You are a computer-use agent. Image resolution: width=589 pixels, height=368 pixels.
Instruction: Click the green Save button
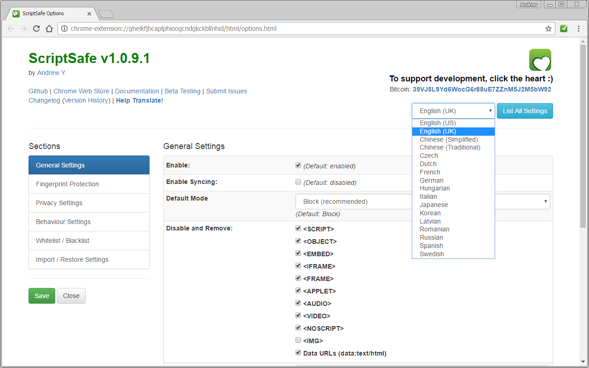(42, 296)
